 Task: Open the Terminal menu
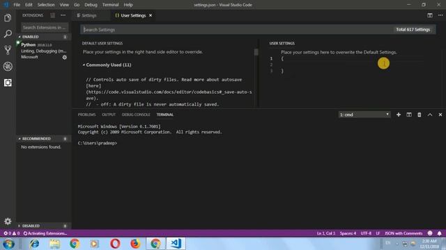tap(110, 5)
